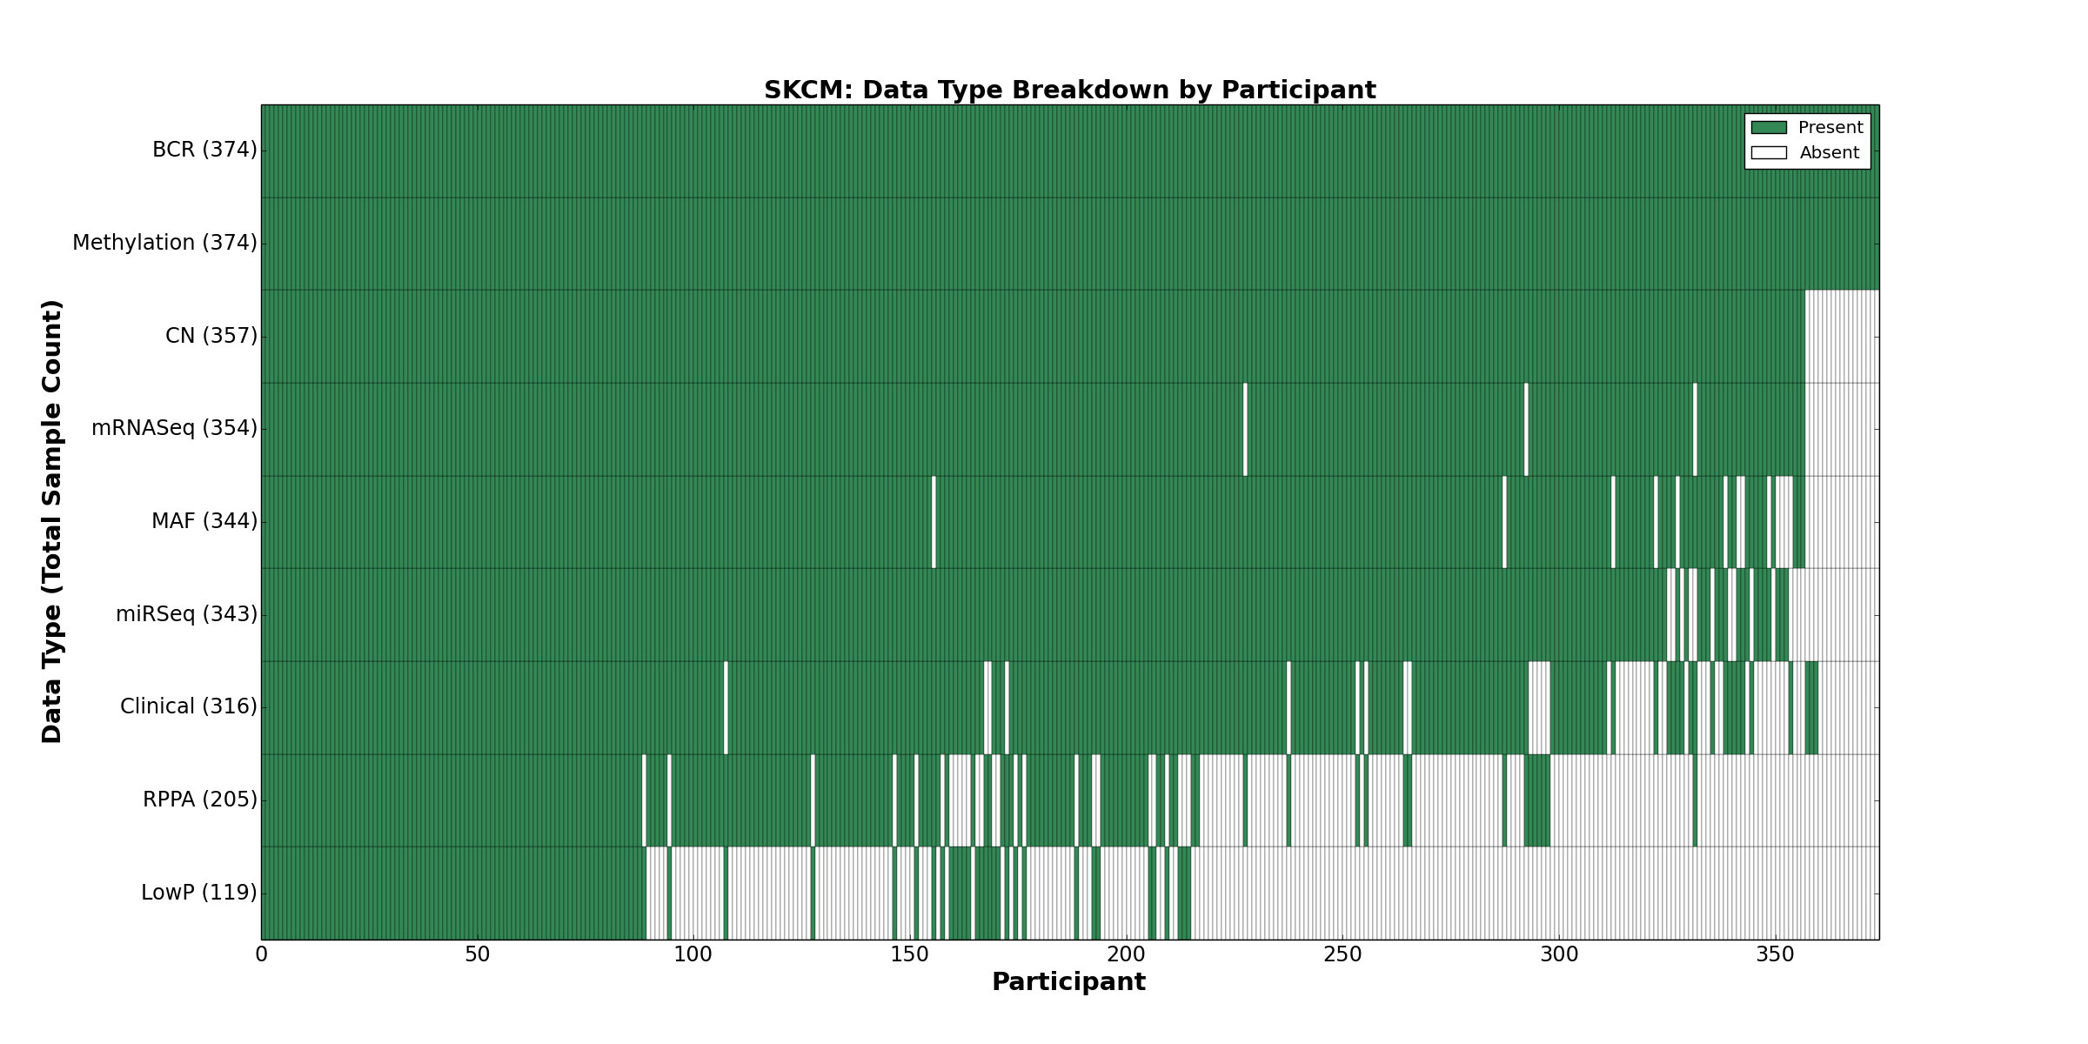Select the mRNASeq (354) row label
The height and width of the screenshot is (1044, 2088).
pos(174,428)
